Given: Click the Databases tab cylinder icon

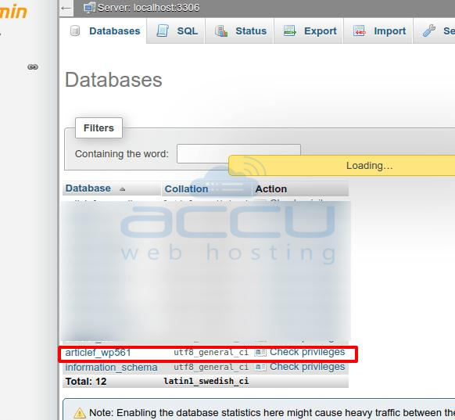Looking at the screenshot, I should pos(75,31).
